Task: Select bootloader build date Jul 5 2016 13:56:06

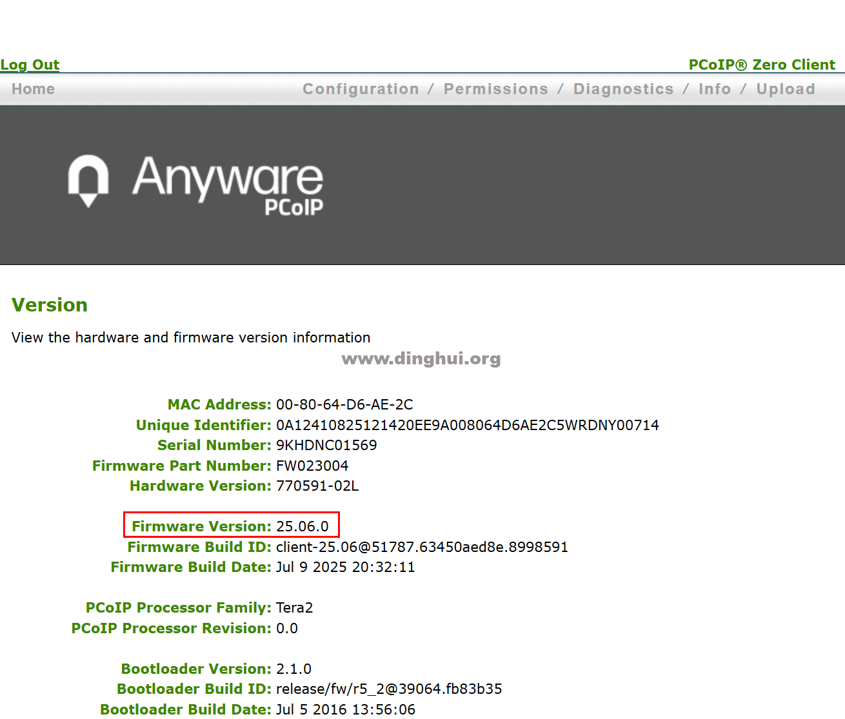Action: coord(346,709)
